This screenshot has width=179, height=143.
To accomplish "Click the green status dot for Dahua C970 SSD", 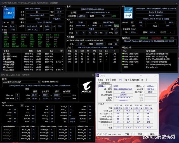I will click(x=123, y=54).
